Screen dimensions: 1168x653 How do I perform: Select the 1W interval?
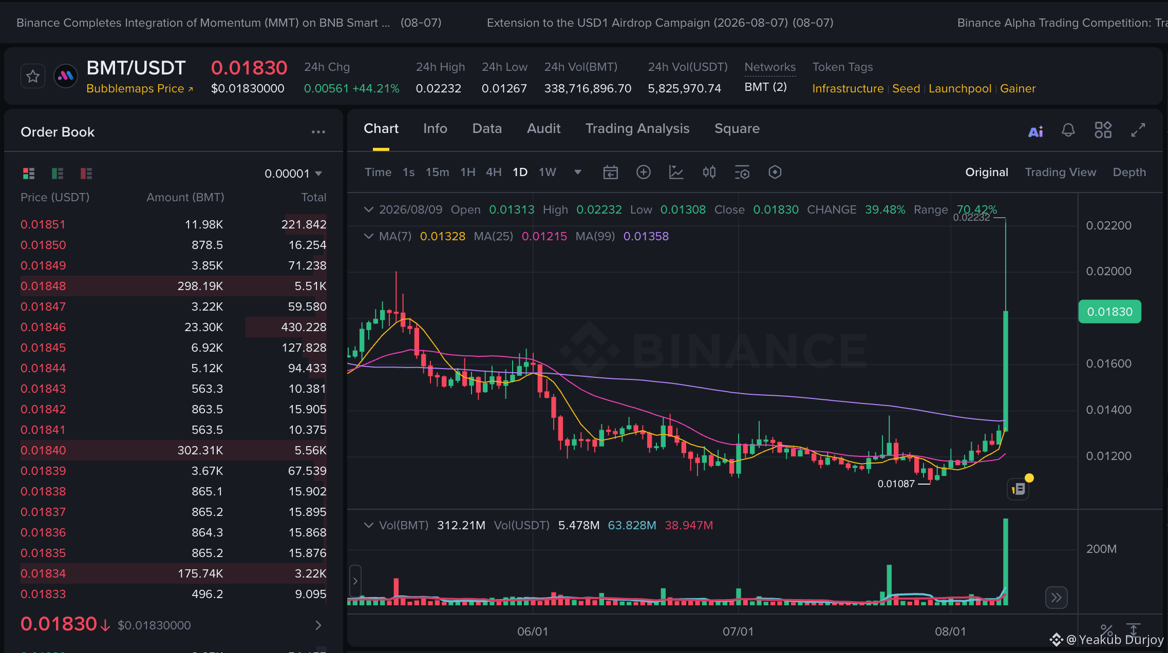[548, 172]
